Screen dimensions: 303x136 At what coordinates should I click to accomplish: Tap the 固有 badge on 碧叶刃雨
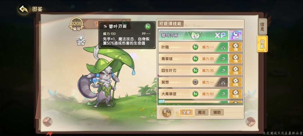click(236, 35)
